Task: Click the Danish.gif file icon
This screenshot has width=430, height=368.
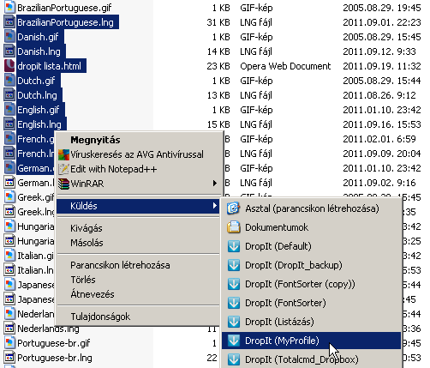Action: (9, 37)
